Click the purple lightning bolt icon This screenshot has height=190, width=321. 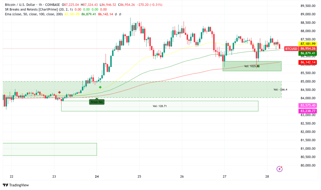[x=279, y=169]
